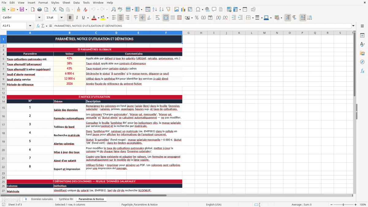Open Find and Replace icon
Image resolution: width=368 pixels, height=207 pixels.
pos(113,10)
